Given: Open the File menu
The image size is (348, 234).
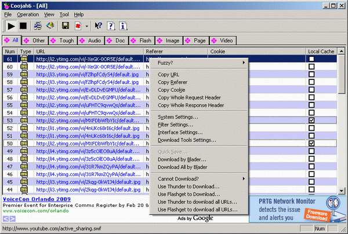Looking at the screenshot, I should tap(8, 14).
